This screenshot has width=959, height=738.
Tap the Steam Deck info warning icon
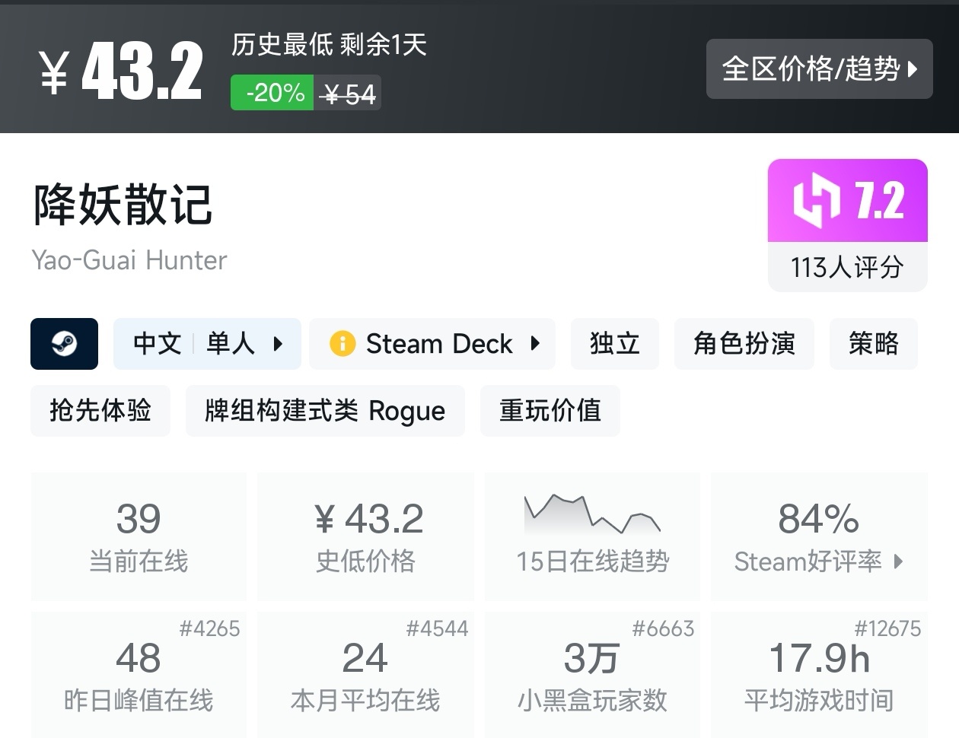pyautogui.click(x=342, y=344)
